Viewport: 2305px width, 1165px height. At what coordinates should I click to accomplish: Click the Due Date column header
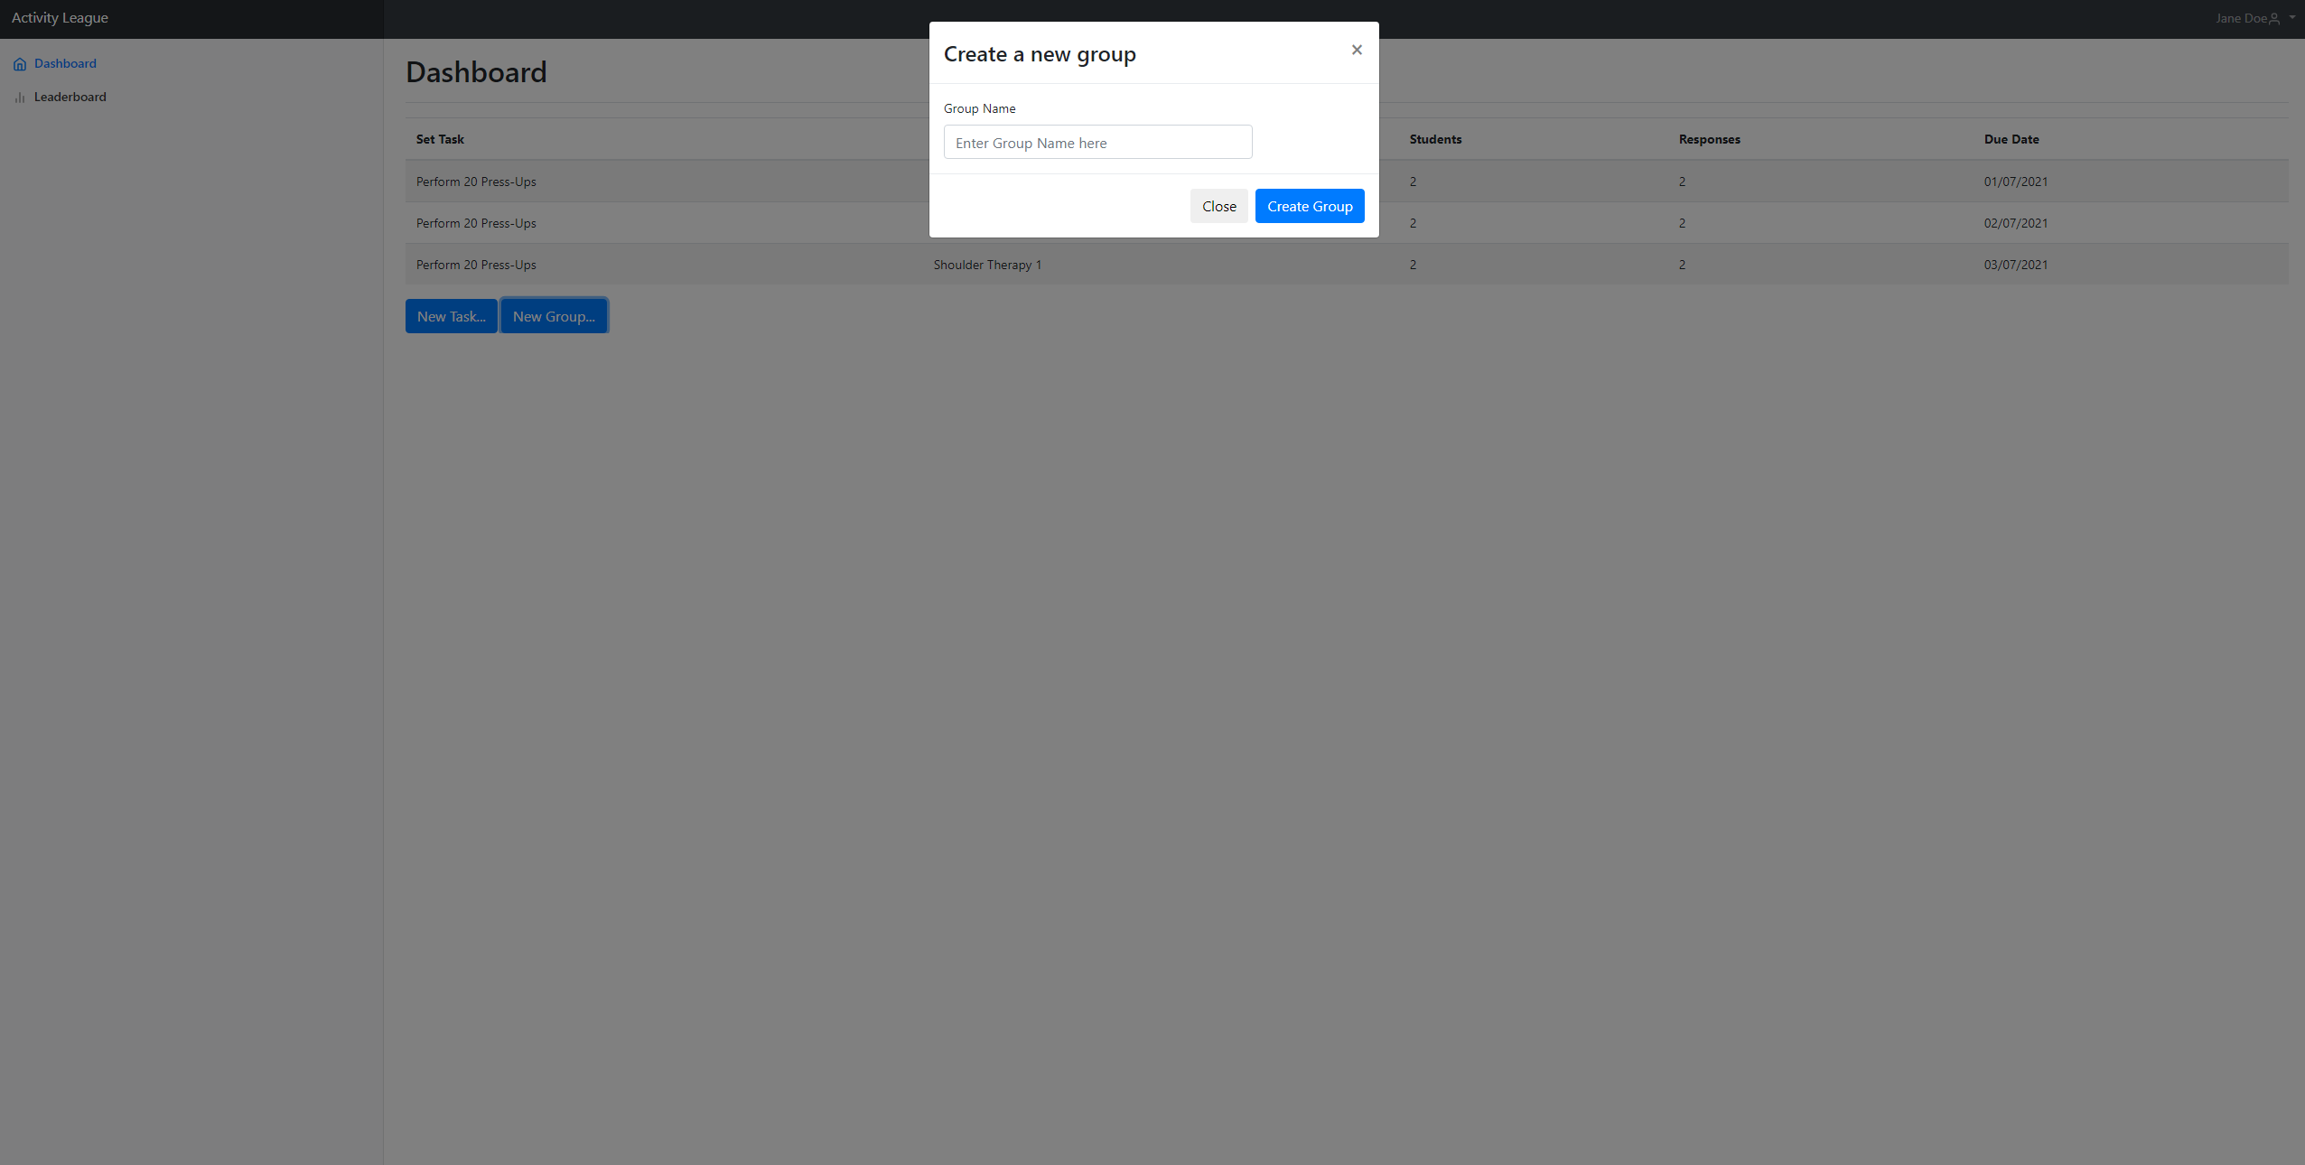[x=2011, y=139]
